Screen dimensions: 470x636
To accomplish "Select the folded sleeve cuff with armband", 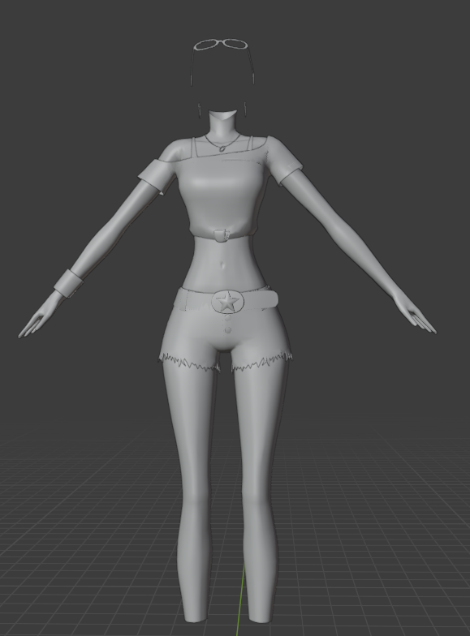I will point(156,176).
